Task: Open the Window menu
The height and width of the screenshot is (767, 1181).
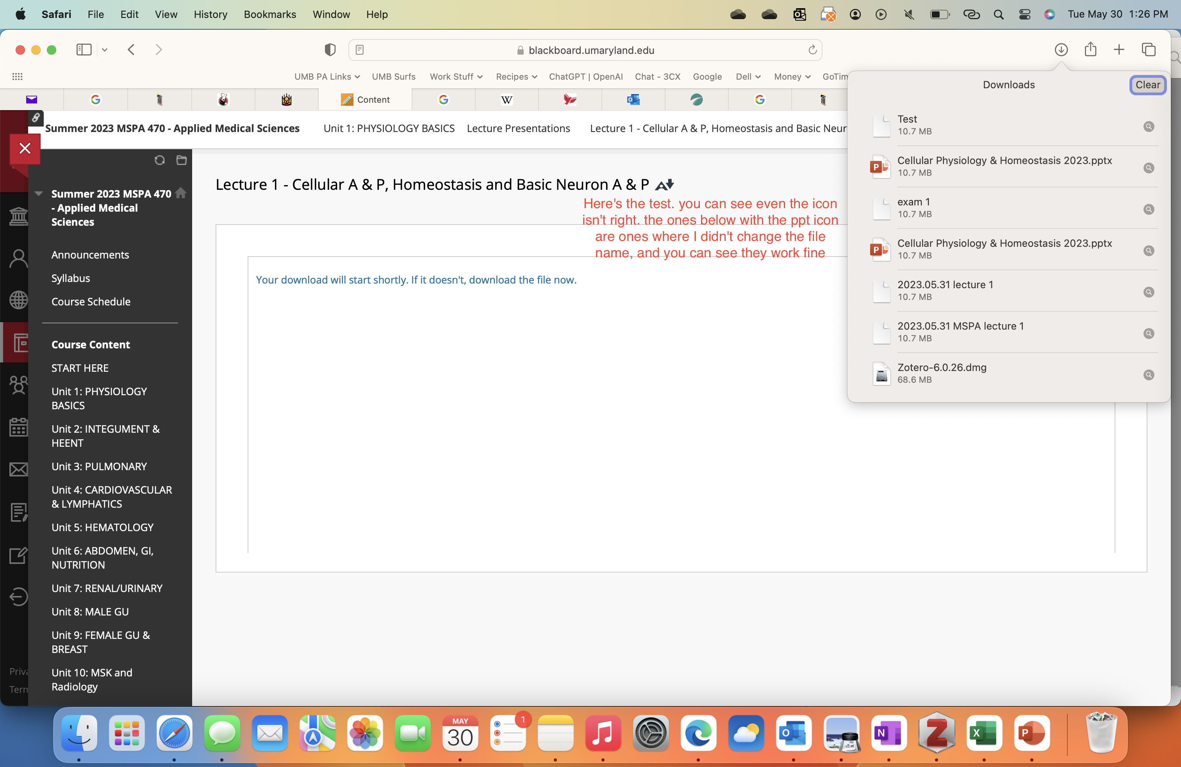Action: click(331, 14)
